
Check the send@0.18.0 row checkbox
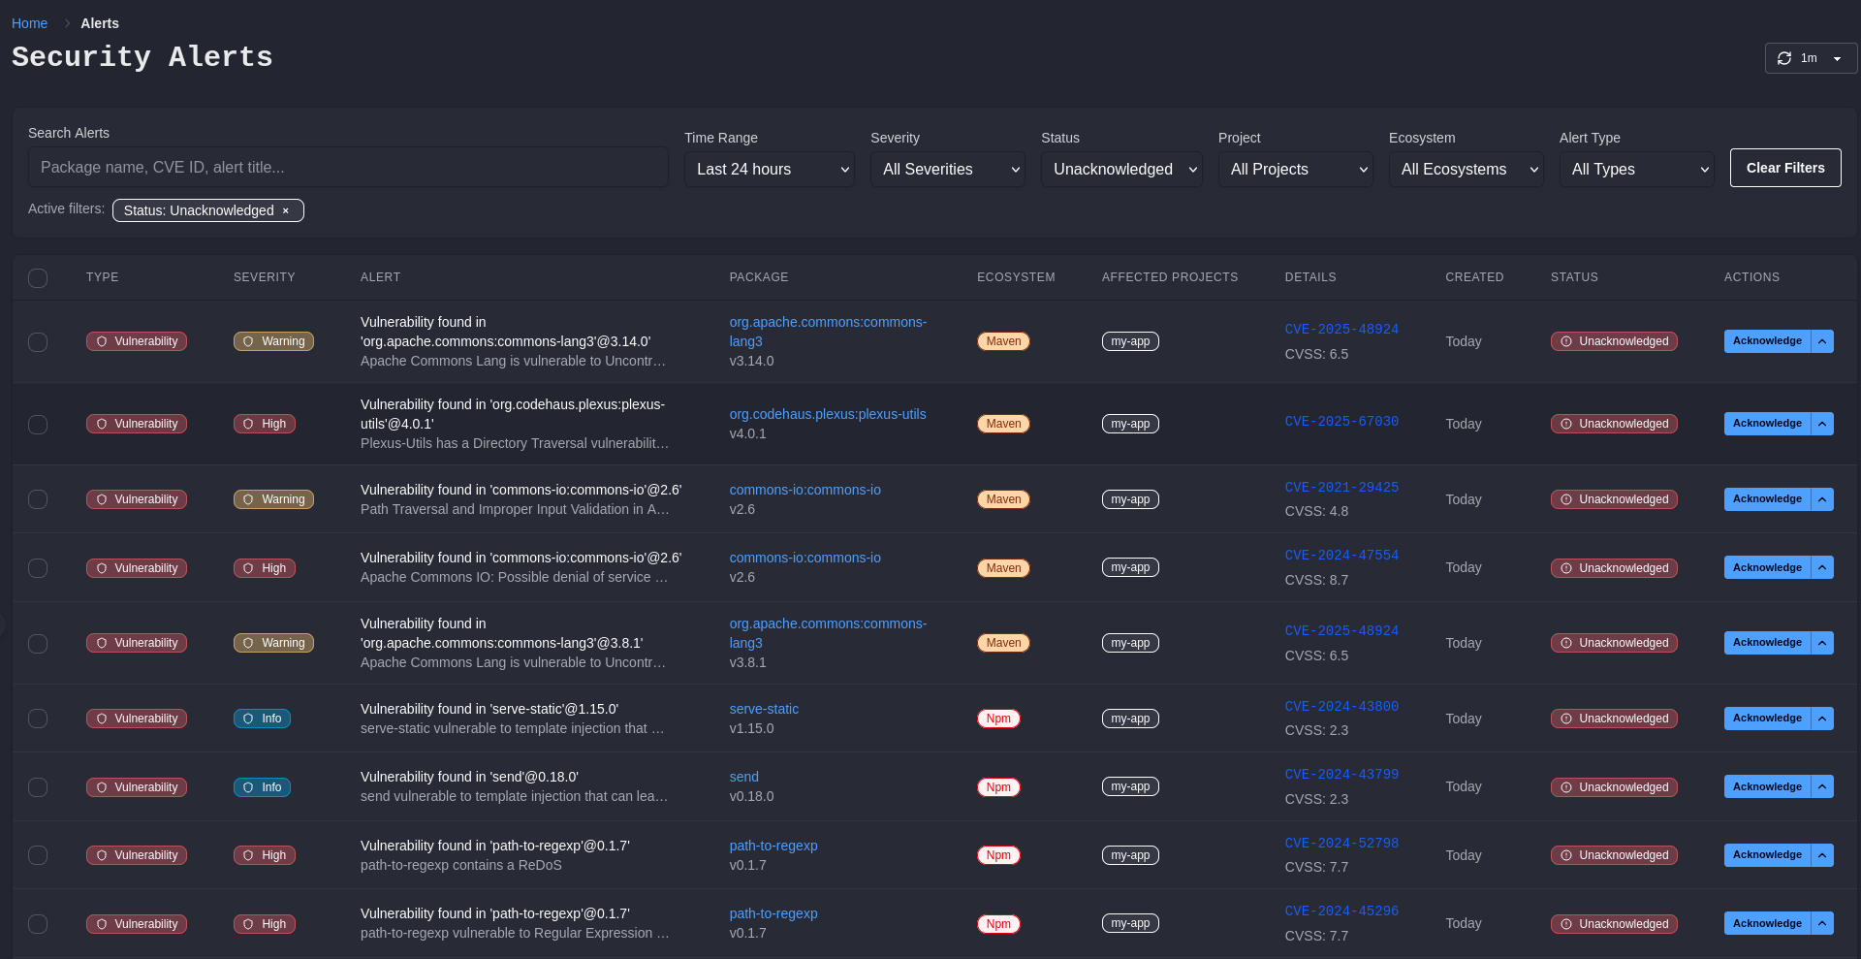tap(38, 787)
